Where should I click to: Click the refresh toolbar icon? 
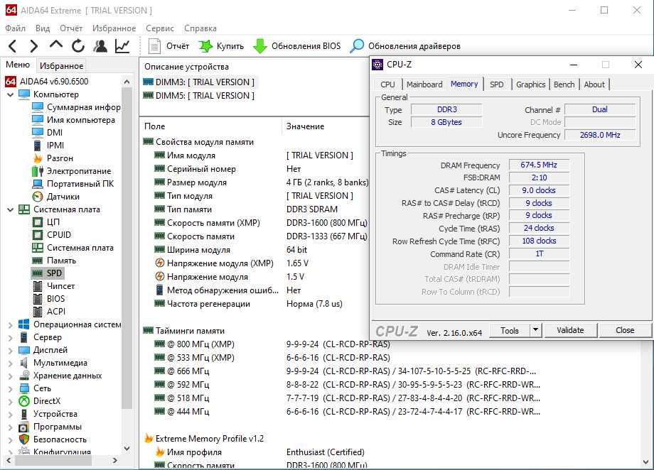click(x=78, y=46)
